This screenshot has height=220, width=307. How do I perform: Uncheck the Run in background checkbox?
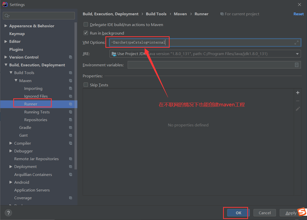tap(86, 33)
